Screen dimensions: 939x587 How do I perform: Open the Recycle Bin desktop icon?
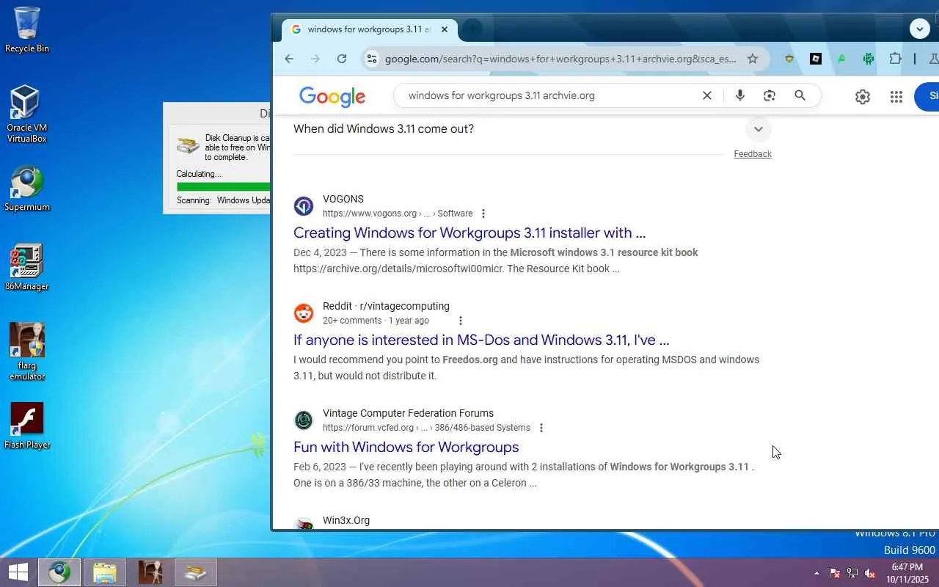pos(26,30)
